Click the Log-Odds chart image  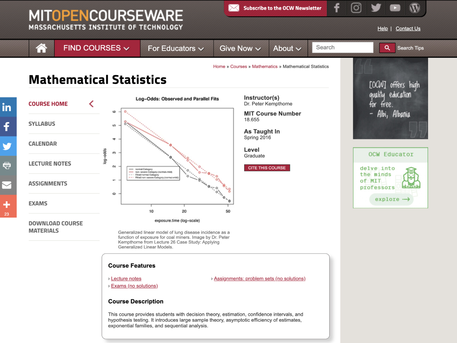168,159
